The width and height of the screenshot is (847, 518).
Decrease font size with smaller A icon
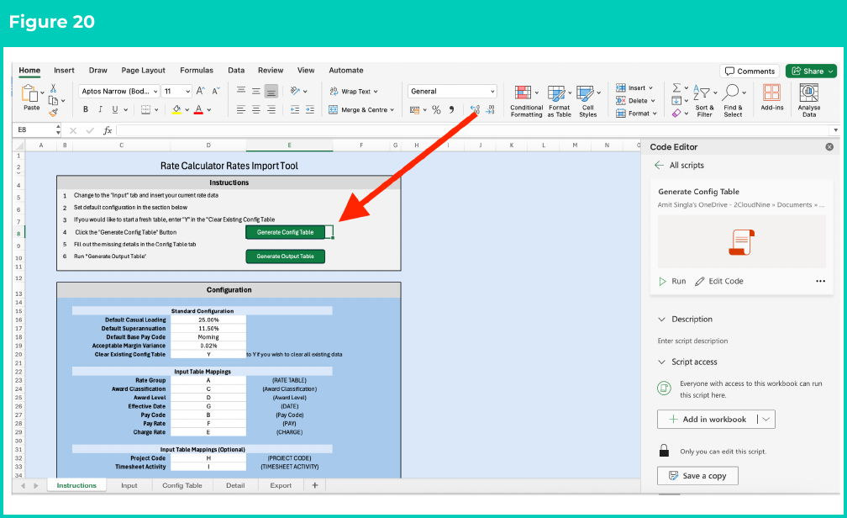coord(215,91)
